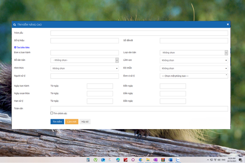Image resolution: width=245 pixels, height=163 pixels.
Task: Open the Đơn vị xử lý dropdown
Action: click(x=194, y=76)
